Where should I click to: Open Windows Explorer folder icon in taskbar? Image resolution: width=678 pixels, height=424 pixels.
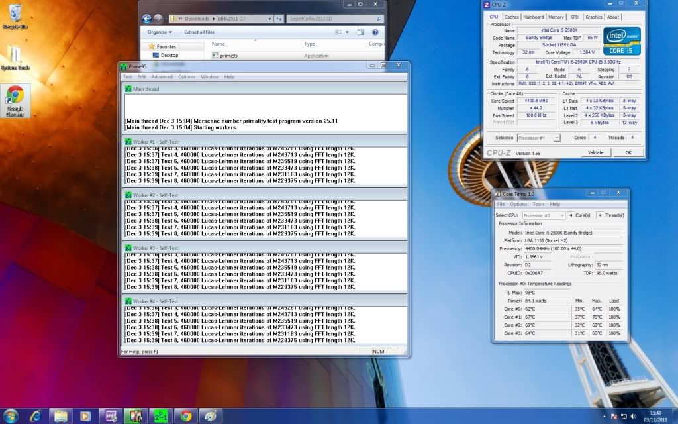point(60,416)
